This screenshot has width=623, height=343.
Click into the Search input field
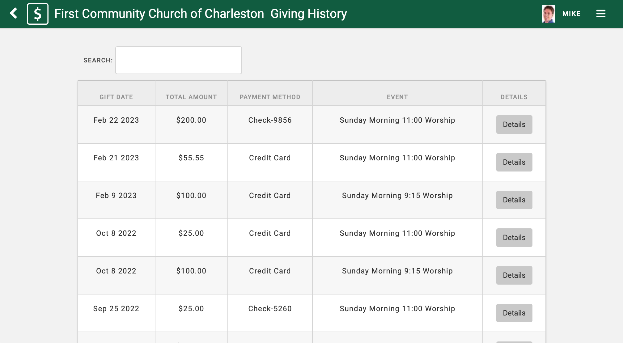pyautogui.click(x=179, y=60)
